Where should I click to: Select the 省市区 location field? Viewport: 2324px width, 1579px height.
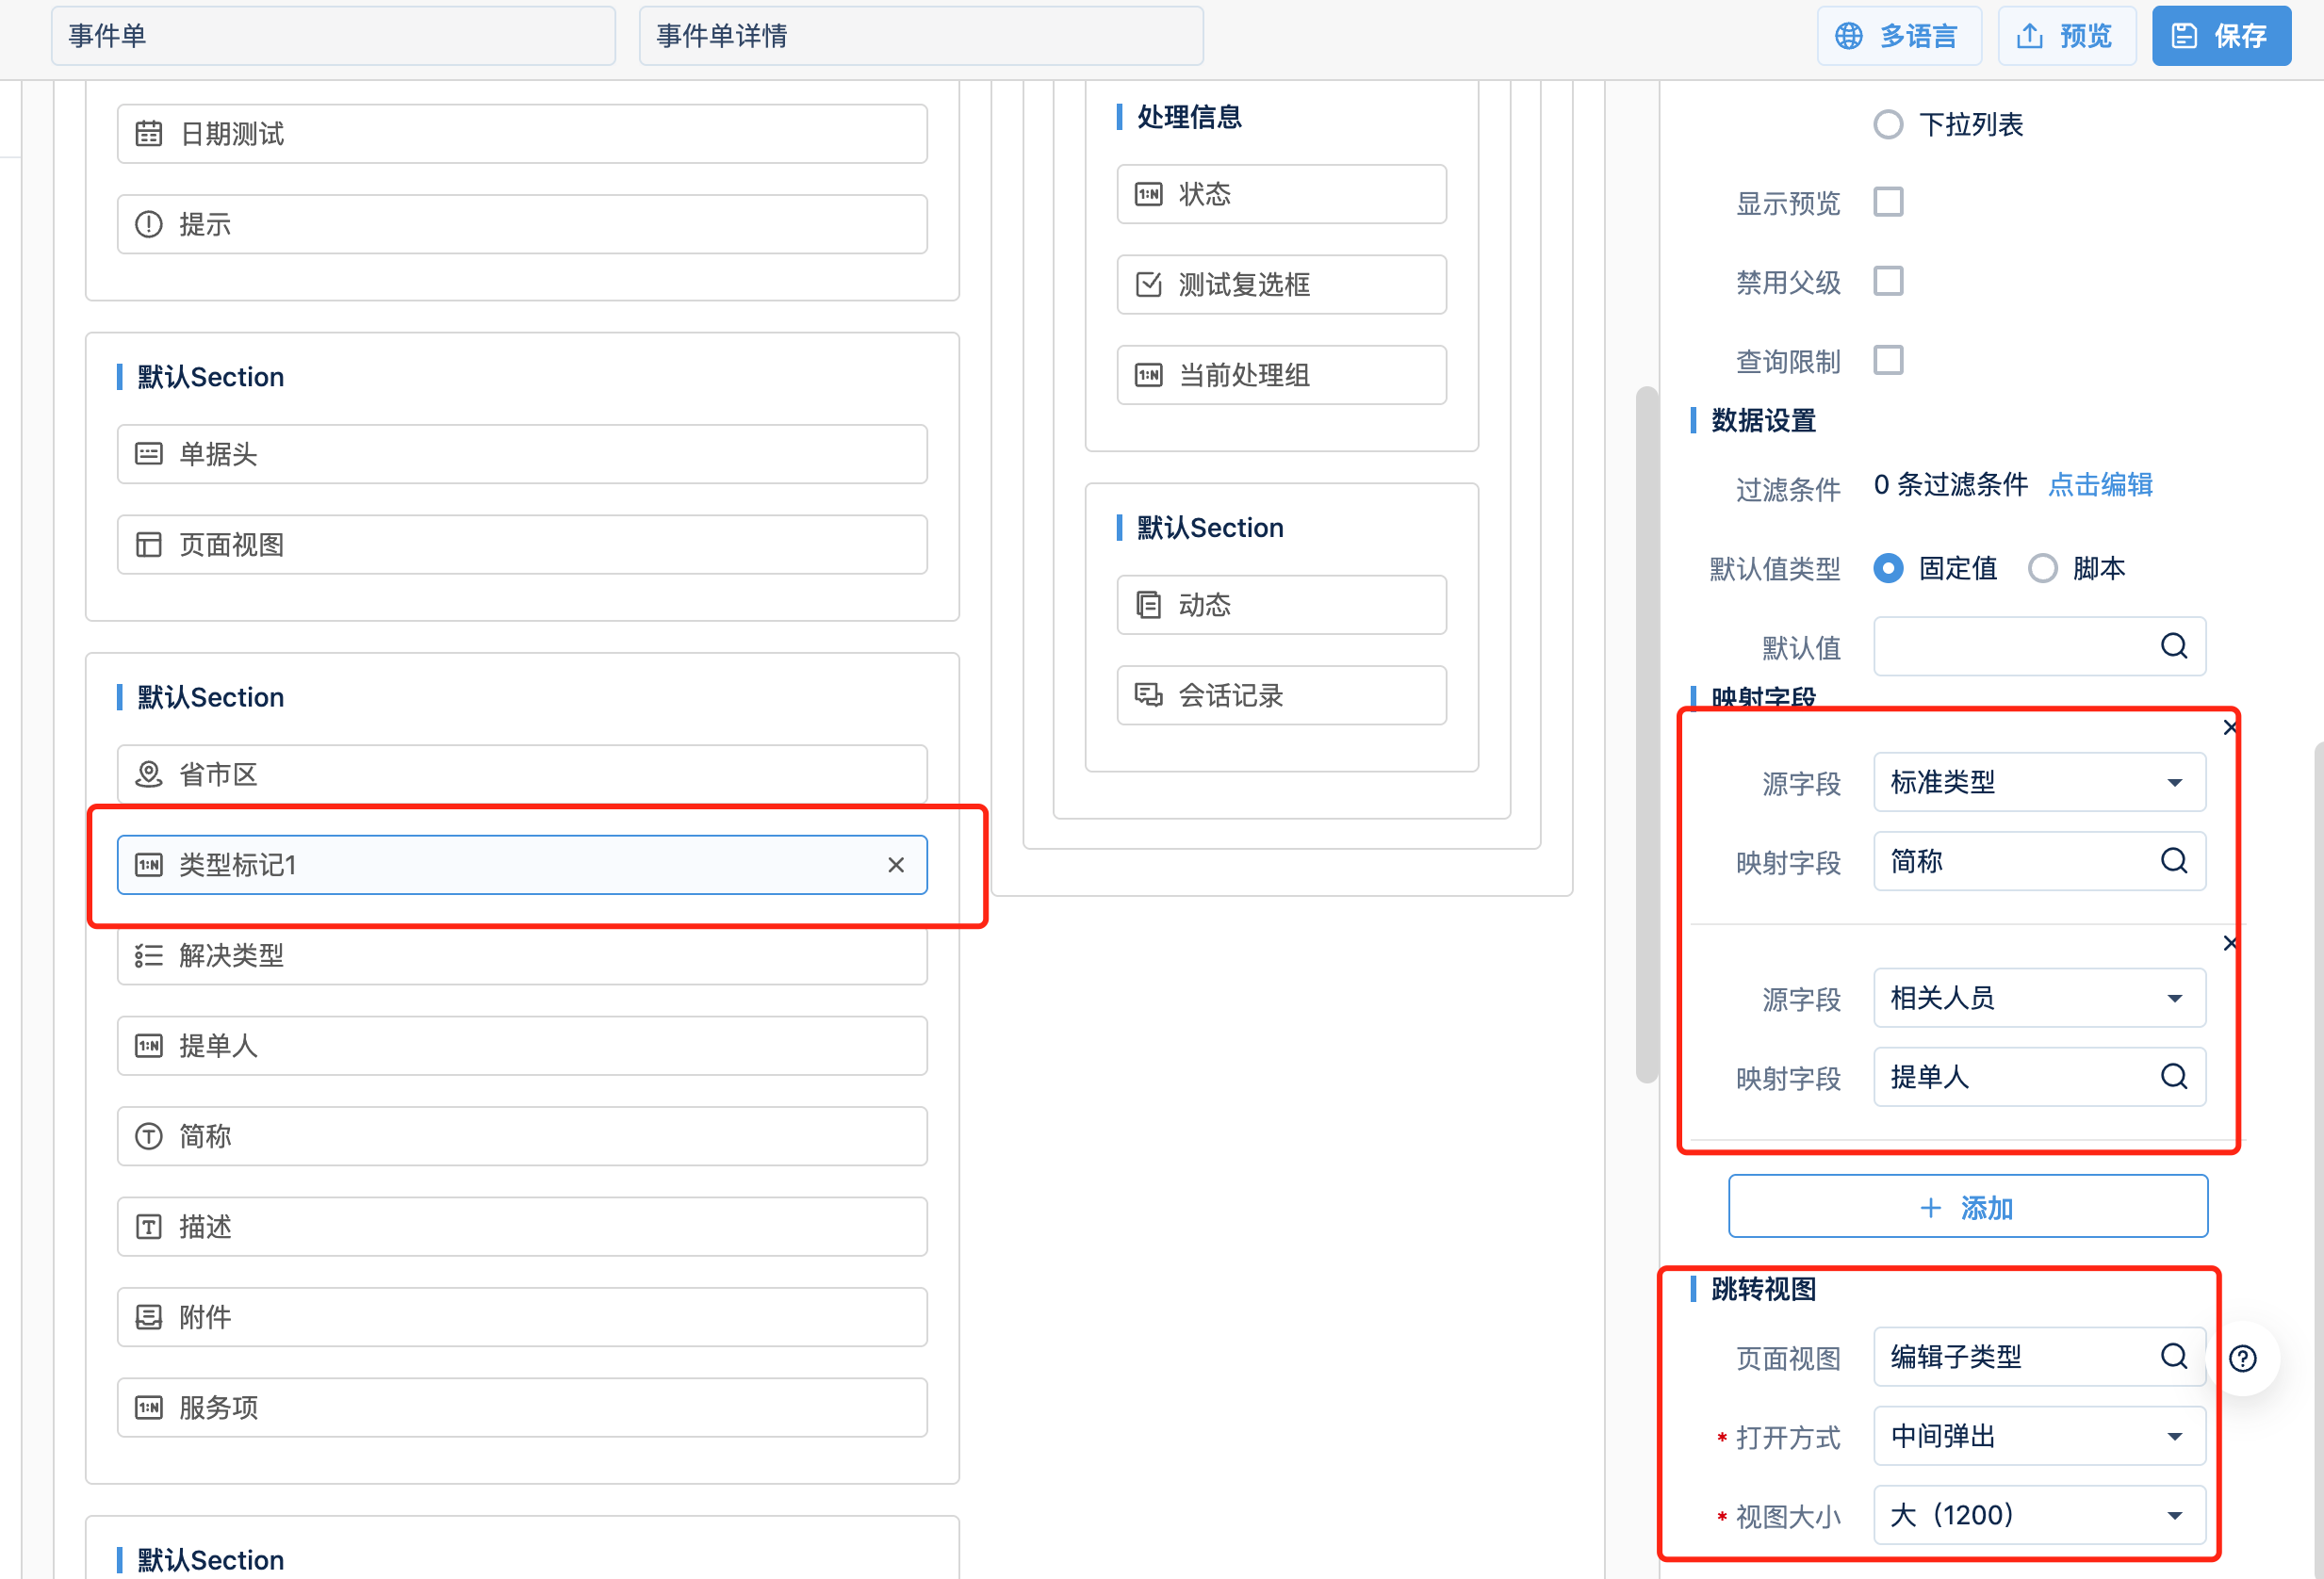(x=521, y=774)
